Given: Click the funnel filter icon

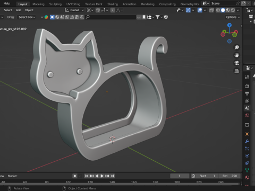Looking at the screenshot, I should click(157, 17).
